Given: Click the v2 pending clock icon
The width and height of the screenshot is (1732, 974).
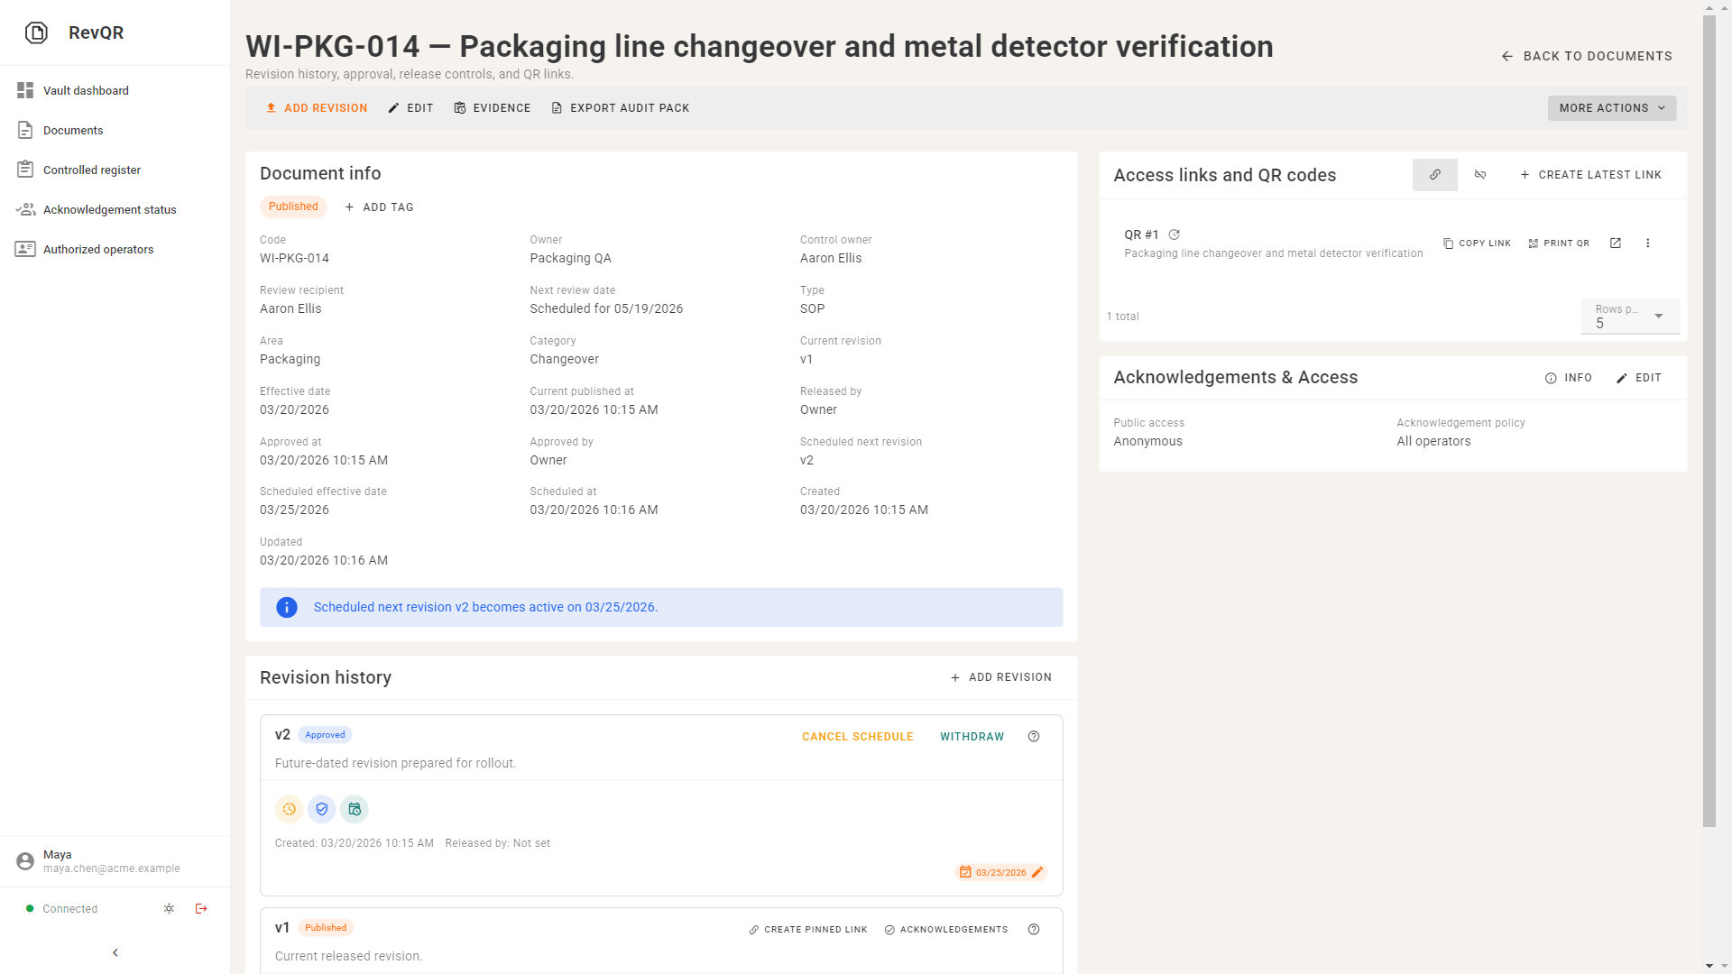Looking at the screenshot, I should coord(290,809).
